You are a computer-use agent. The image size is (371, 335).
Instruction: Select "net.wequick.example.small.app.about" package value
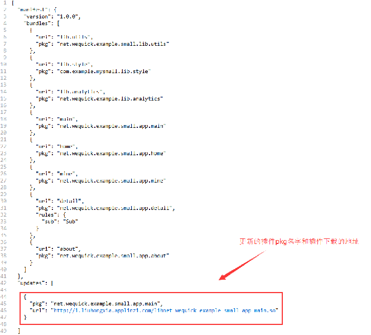pos(113,256)
